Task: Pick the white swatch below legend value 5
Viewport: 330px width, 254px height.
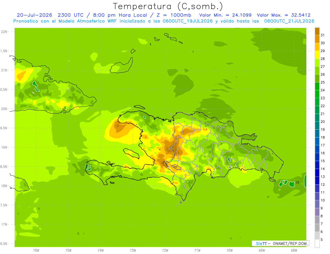Action: point(317,244)
